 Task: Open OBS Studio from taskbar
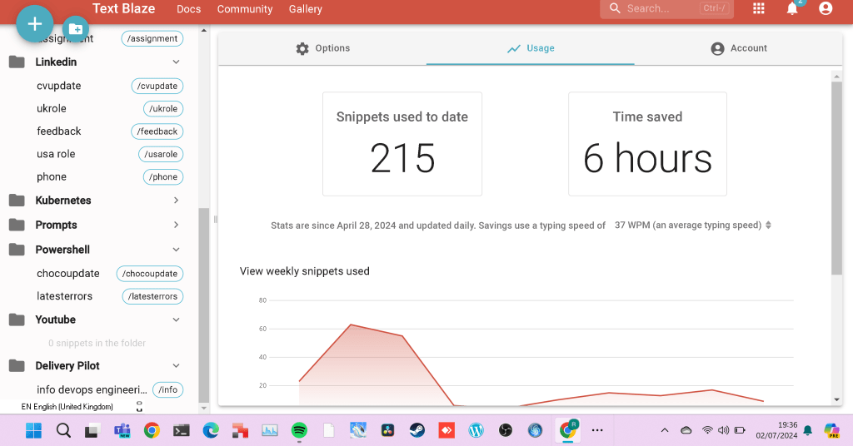506,431
